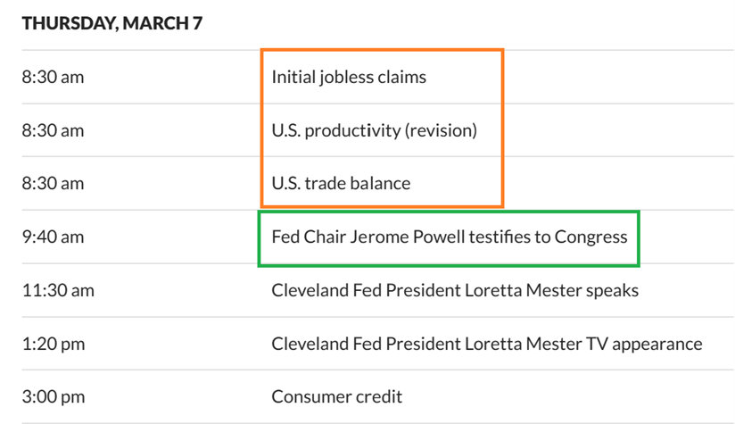Click the Thursday, March 7 date header
This screenshot has height=424, width=735.
pos(111,23)
